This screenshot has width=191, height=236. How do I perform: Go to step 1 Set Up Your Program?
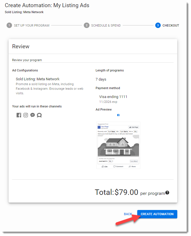[9, 25]
